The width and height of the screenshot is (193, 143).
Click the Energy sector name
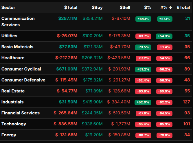click(x=9, y=135)
